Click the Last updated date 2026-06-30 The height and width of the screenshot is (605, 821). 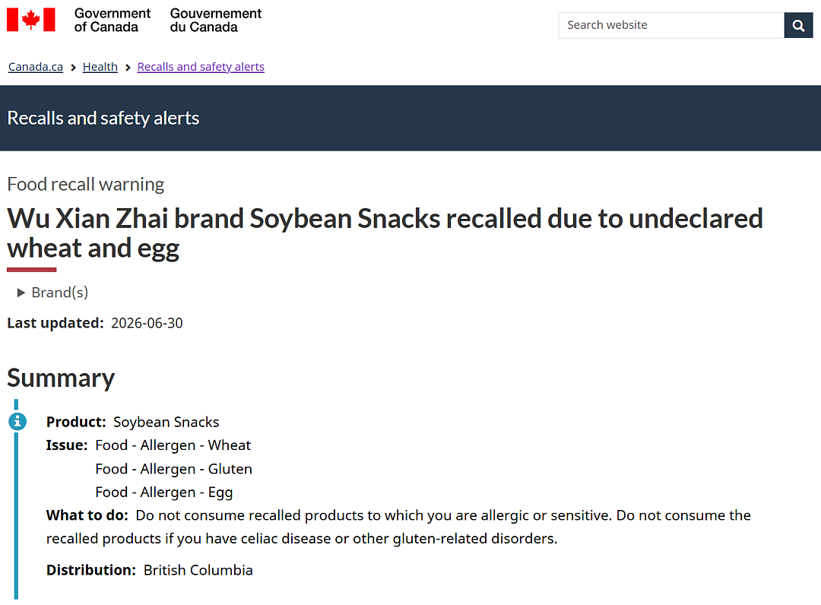click(x=147, y=323)
